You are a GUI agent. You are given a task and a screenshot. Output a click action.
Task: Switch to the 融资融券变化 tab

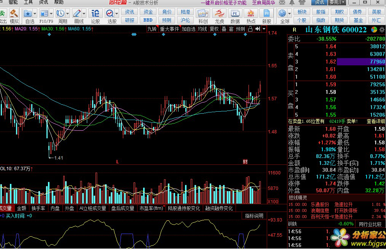pyautogui.click(x=219, y=208)
